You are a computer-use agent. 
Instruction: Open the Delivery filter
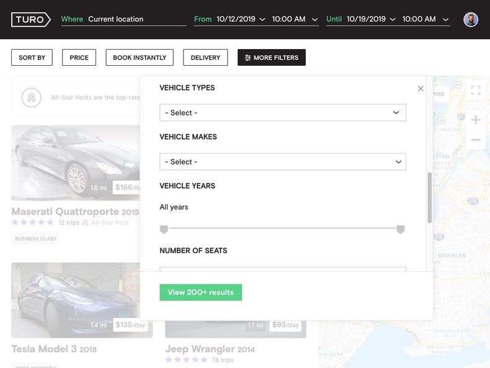205,58
